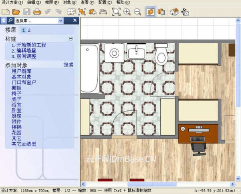Click the horizontal scrollbar under the floor plan
This screenshot has width=241, height=194.
153,184
